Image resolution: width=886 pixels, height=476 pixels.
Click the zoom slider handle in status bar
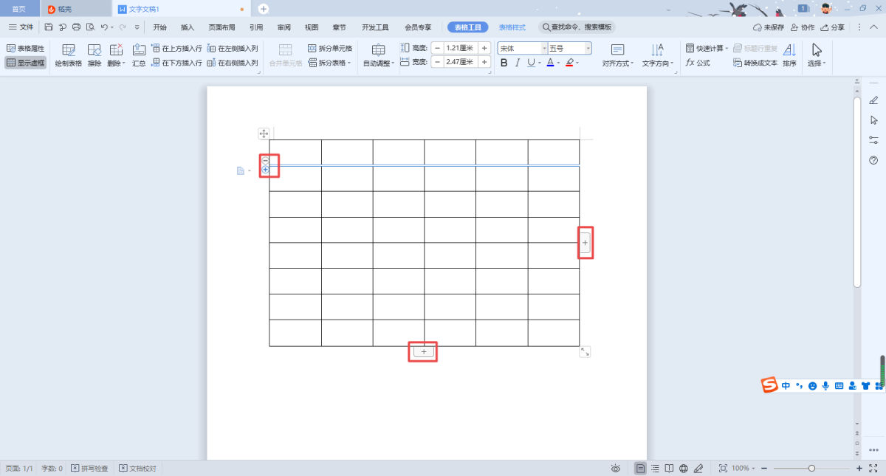coord(811,469)
